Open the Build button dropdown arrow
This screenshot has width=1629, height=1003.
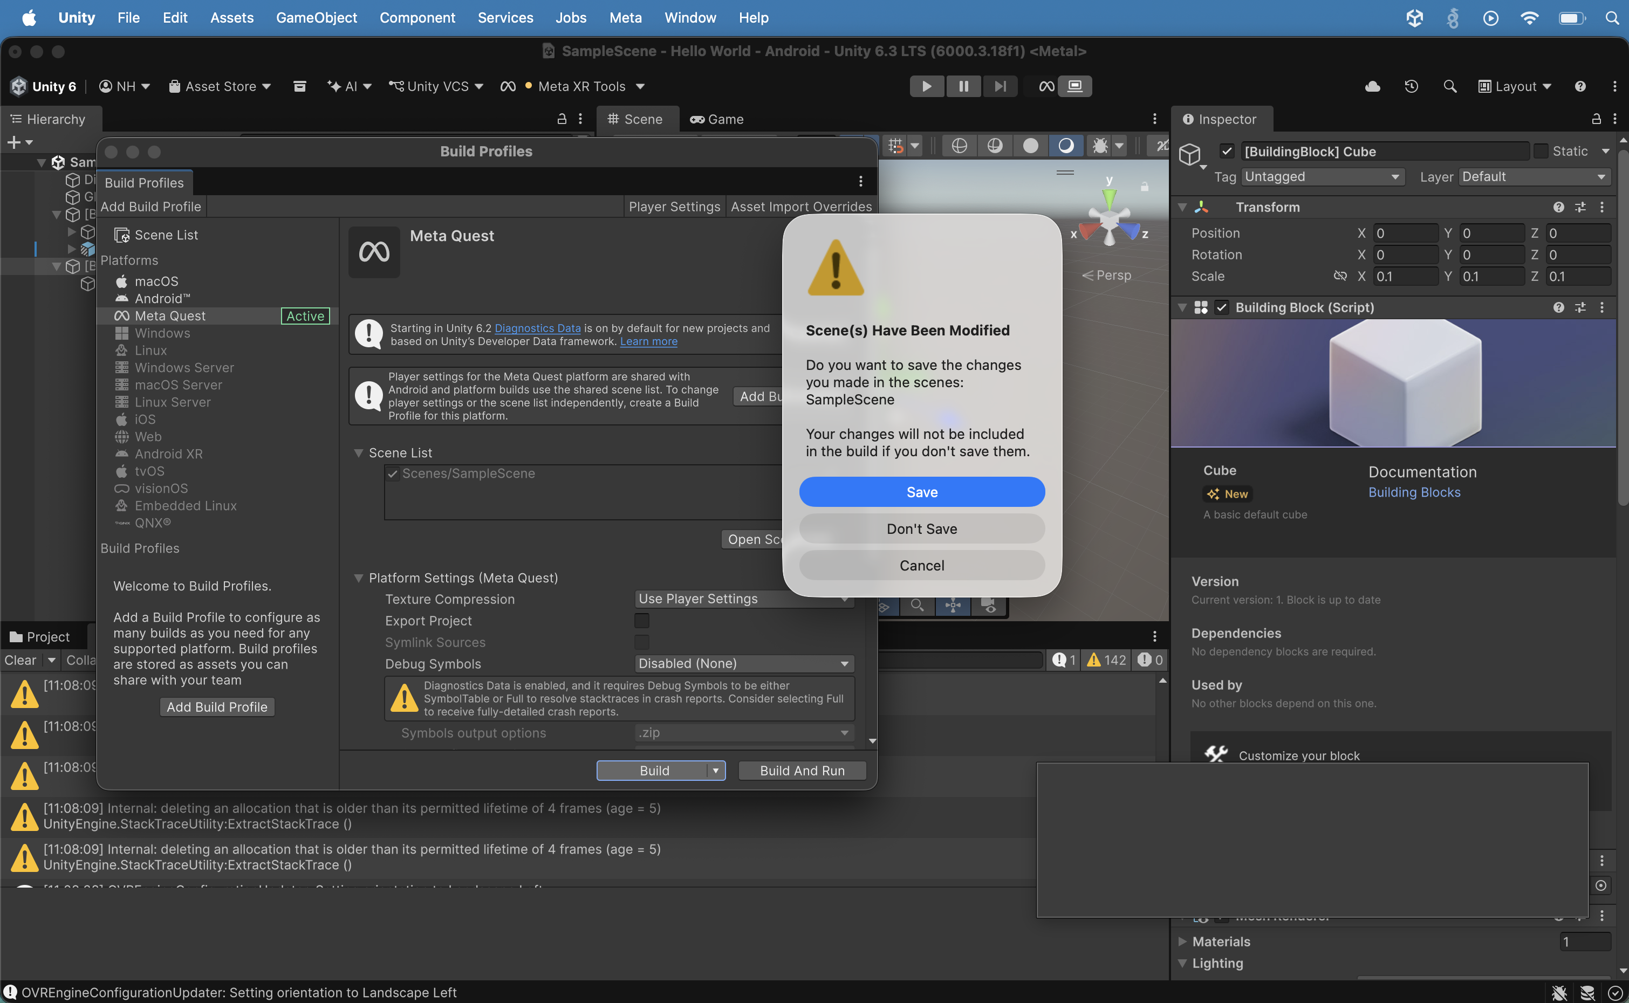coord(715,771)
